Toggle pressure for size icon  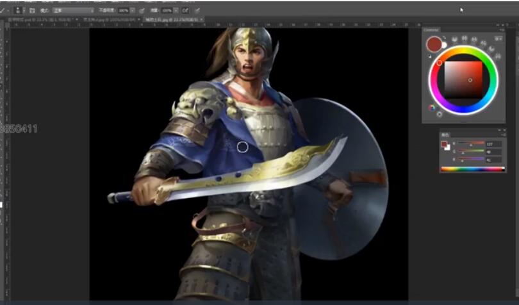click(x=197, y=11)
